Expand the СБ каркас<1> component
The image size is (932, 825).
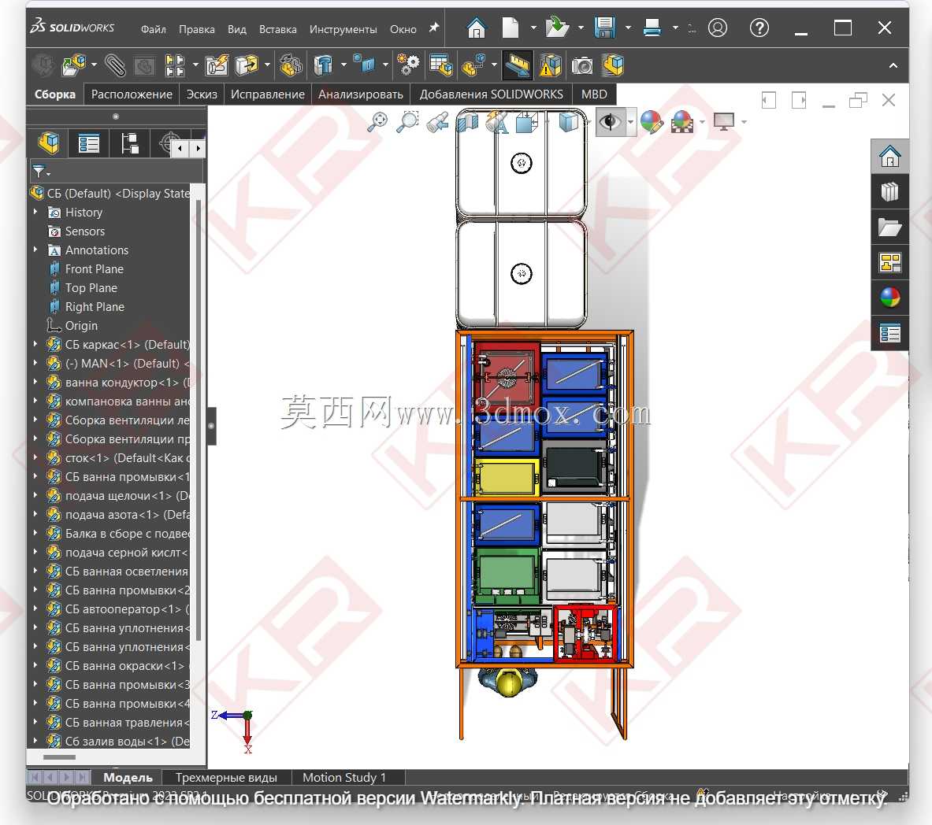tap(35, 344)
